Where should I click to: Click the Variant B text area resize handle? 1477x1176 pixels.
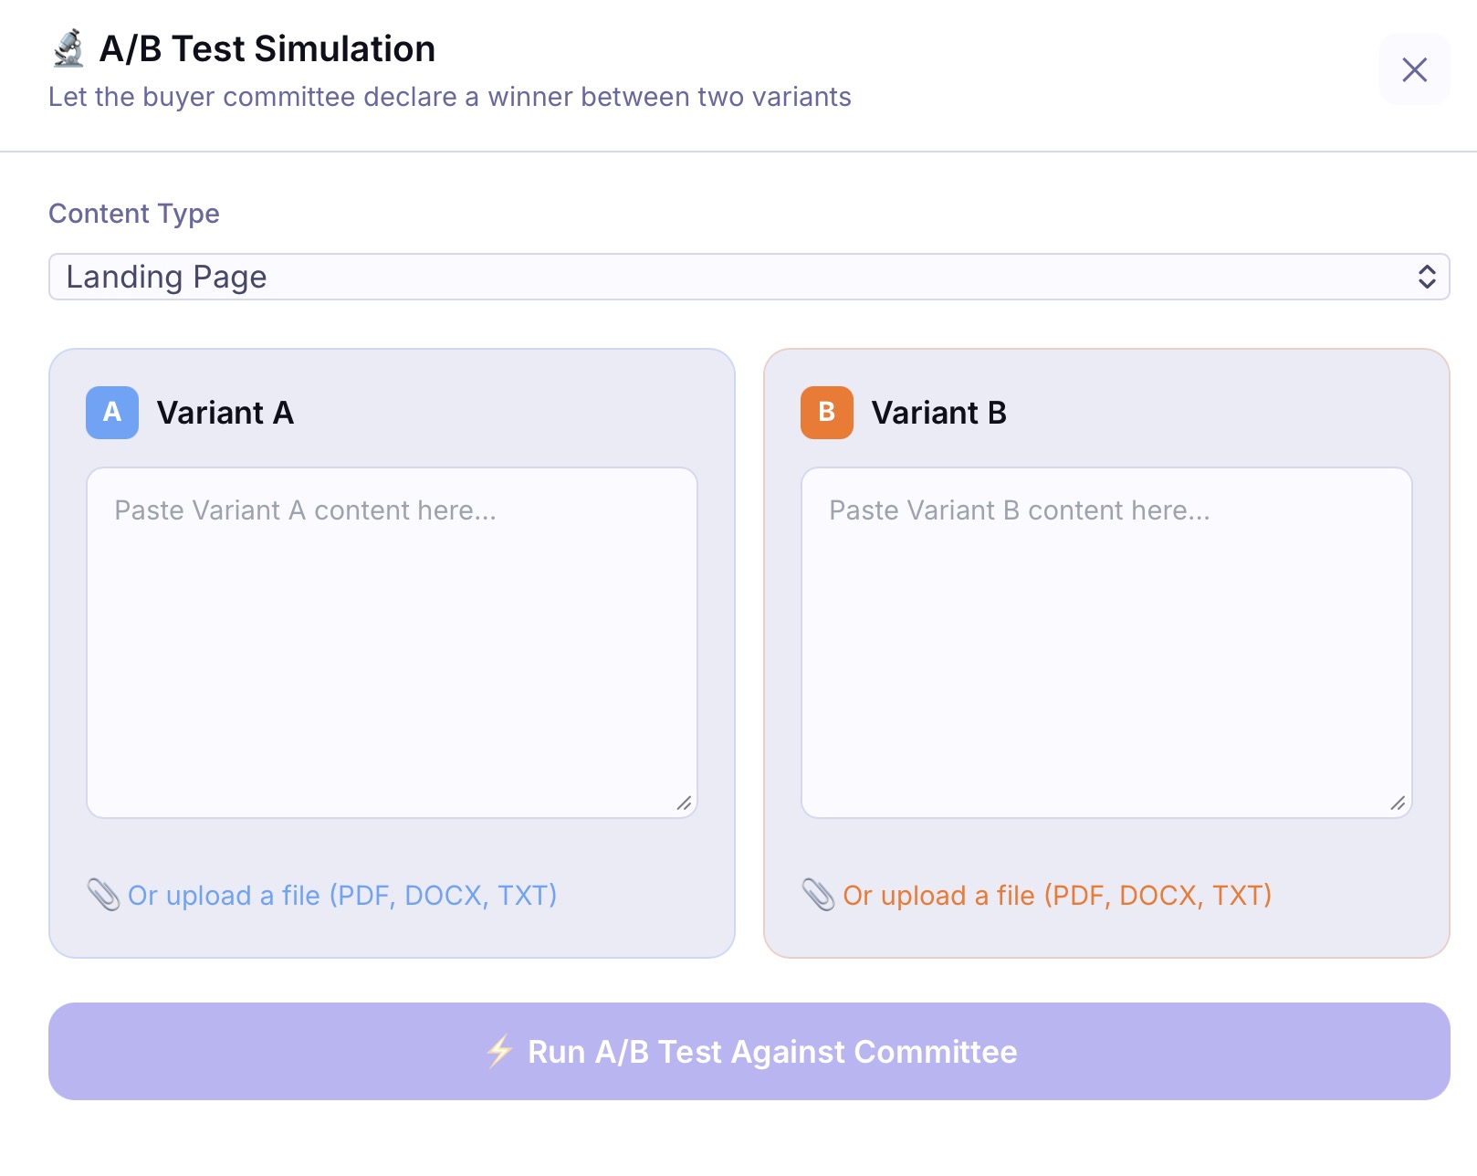(1398, 803)
